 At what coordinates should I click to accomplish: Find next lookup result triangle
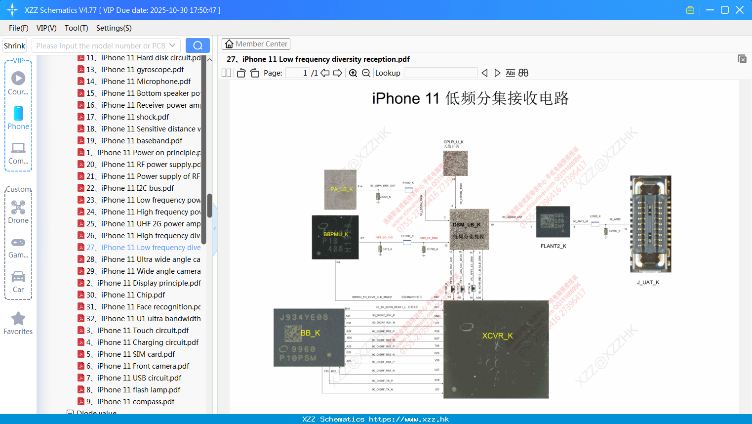[497, 73]
